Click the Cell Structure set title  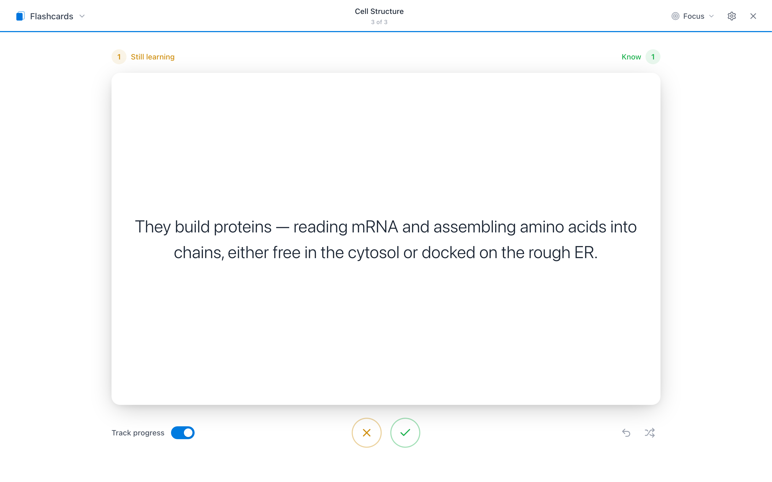pos(379,11)
